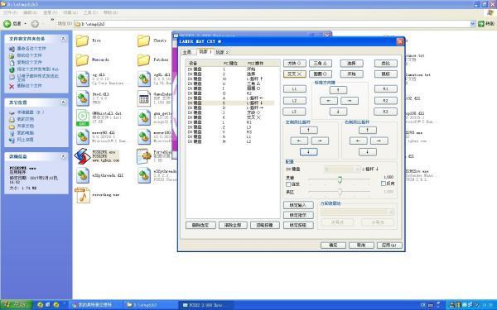Toggle the flip checkbox beside sensitivity slider
Image resolution: width=497 pixels, height=310 pixels.
coord(384,184)
